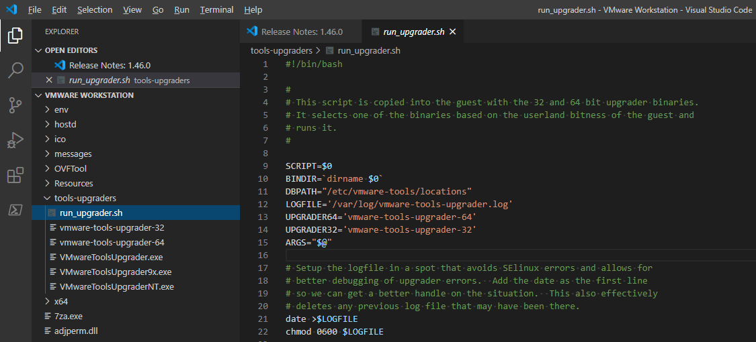Click the 'date >$LOGFILE' line
756x342 pixels.
point(322,319)
